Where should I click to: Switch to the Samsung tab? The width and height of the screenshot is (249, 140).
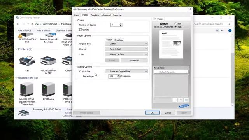pyautogui.click(x=117, y=15)
